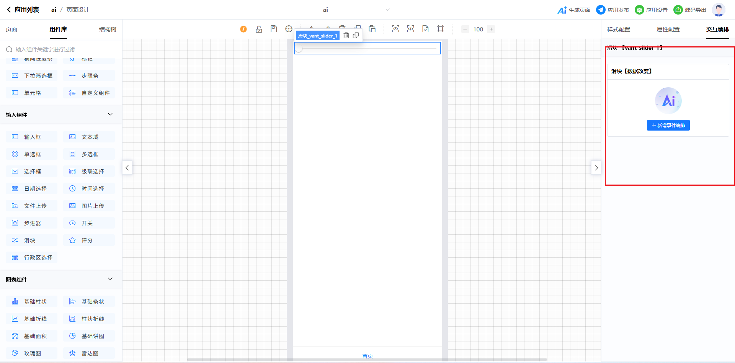Image resolution: width=735 pixels, height=363 pixels.
Task: Click the 新增事件编排 button
Action: [x=668, y=126]
